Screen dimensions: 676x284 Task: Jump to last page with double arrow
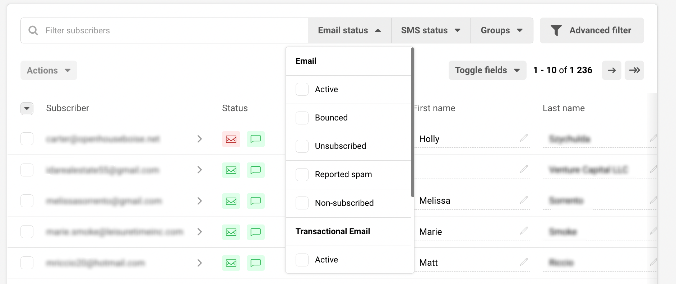(x=634, y=70)
